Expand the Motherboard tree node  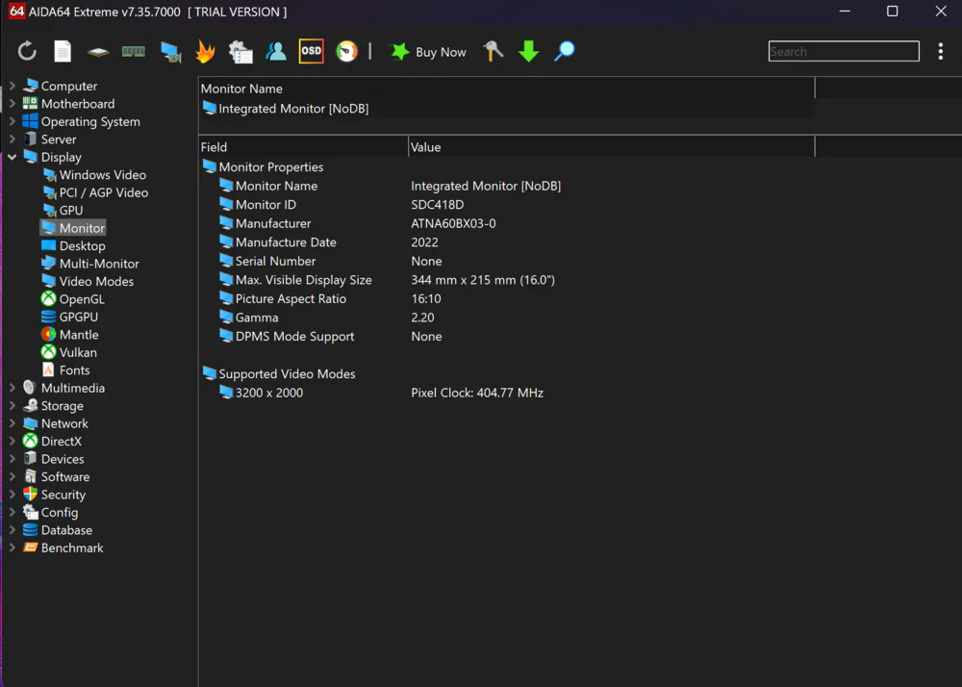click(x=13, y=104)
